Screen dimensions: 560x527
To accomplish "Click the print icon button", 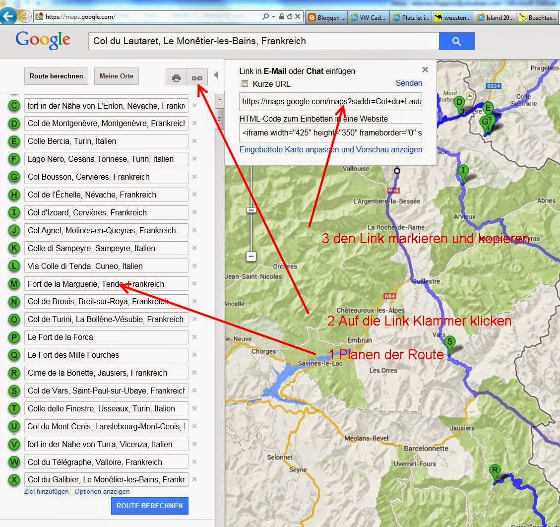I will [x=177, y=77].
